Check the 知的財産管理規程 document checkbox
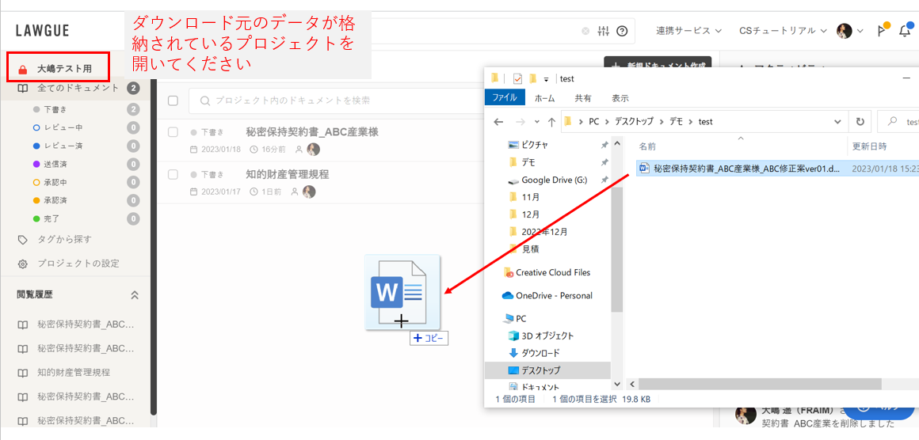 coord(173,174)
